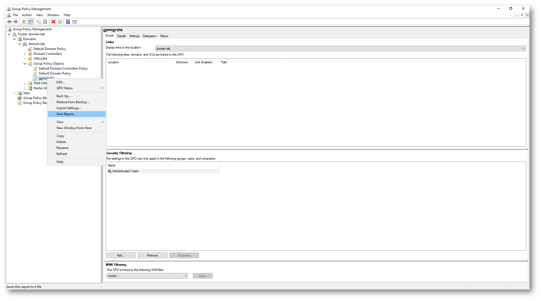Click the Paste clipboard toolbar icon
This screenshot has height=301, width=541.
[45, 22]
